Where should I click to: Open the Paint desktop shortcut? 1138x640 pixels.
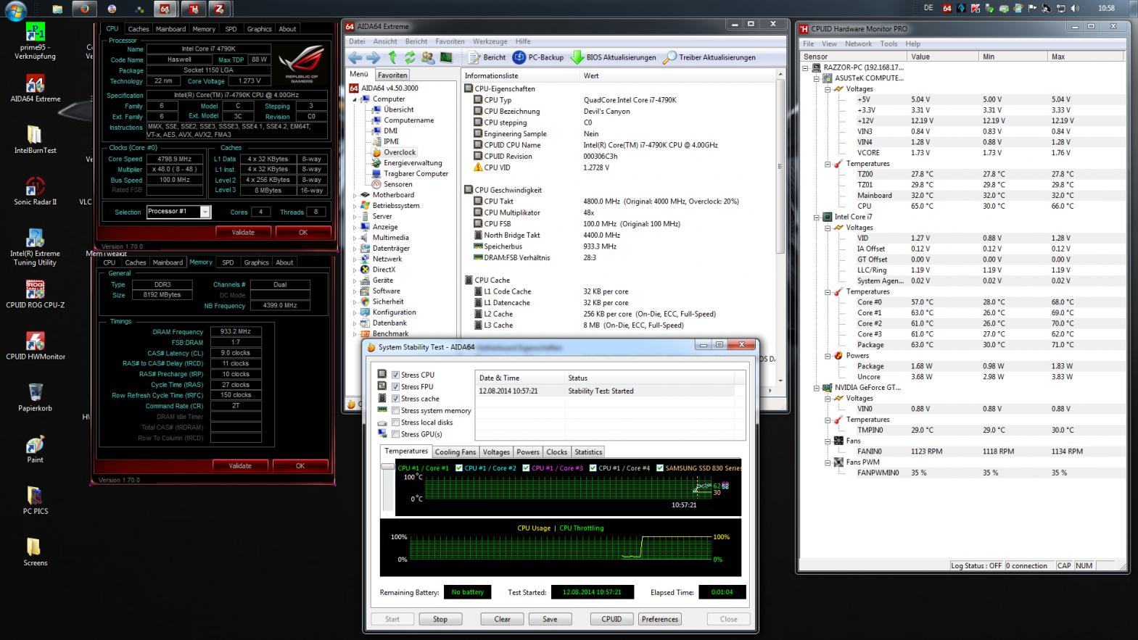click(x=35, y=449)
